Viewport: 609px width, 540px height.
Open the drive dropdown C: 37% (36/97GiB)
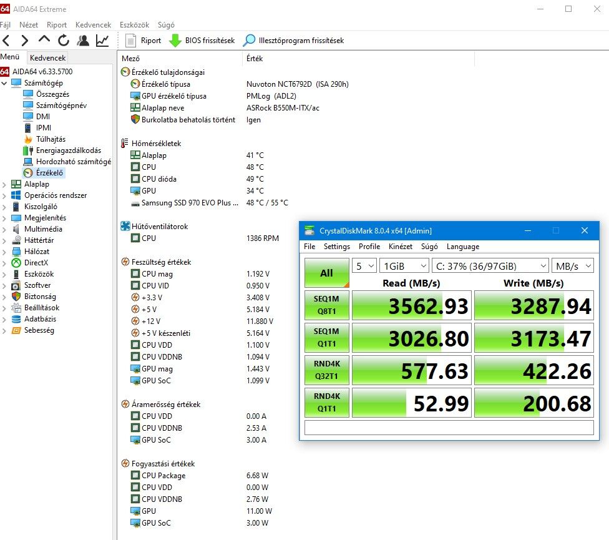(490, 266)
